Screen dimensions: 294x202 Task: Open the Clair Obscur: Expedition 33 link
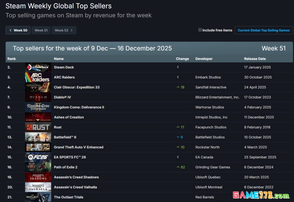76,87
